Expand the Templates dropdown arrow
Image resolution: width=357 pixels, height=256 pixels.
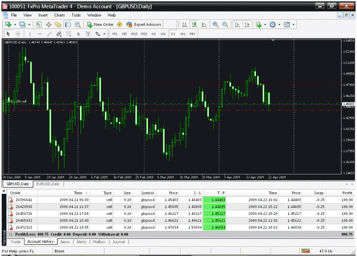pos(294,25)
